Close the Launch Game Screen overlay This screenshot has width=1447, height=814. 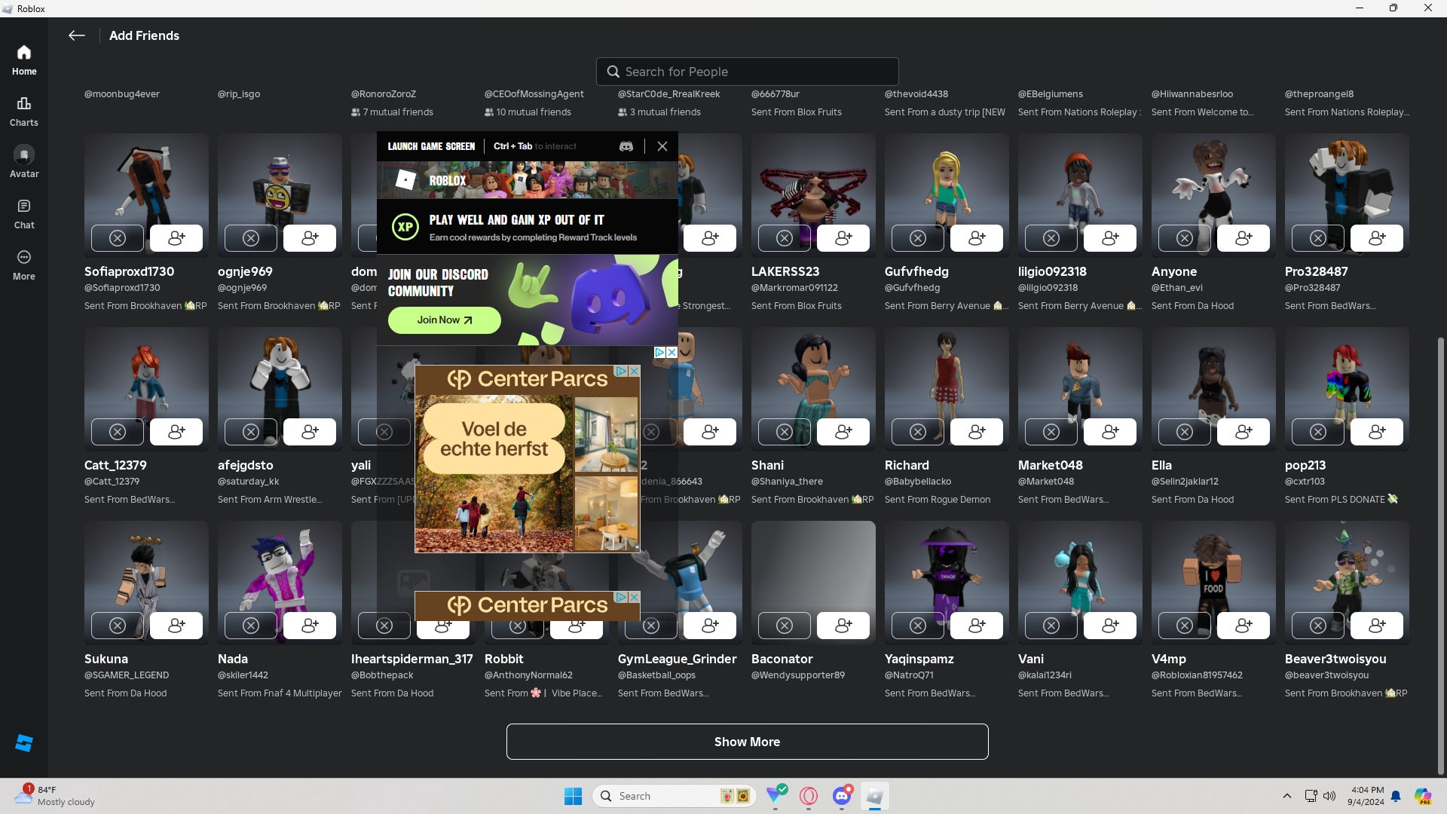[x=662, y=146]
